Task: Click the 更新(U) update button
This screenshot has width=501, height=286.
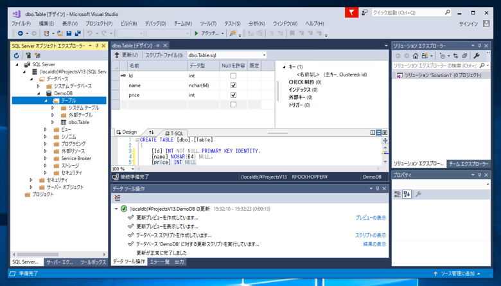Action: click(126, 55)
